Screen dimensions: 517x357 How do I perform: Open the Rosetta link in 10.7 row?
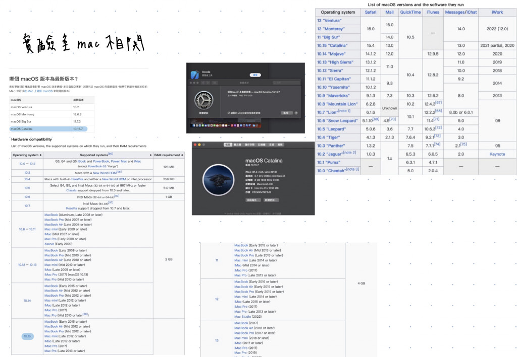tap(71, 208)
